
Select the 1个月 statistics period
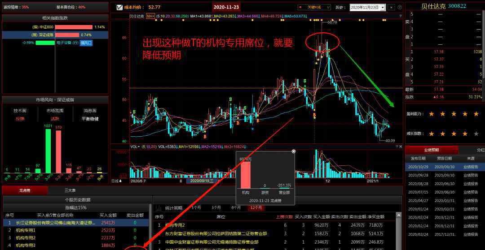[196, 208]
